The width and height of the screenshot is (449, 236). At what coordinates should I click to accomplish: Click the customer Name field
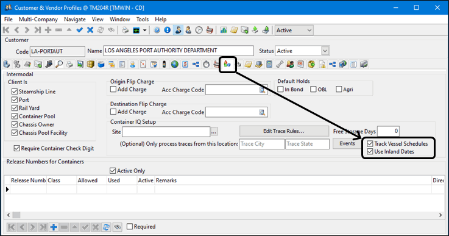tap(179, 51)
